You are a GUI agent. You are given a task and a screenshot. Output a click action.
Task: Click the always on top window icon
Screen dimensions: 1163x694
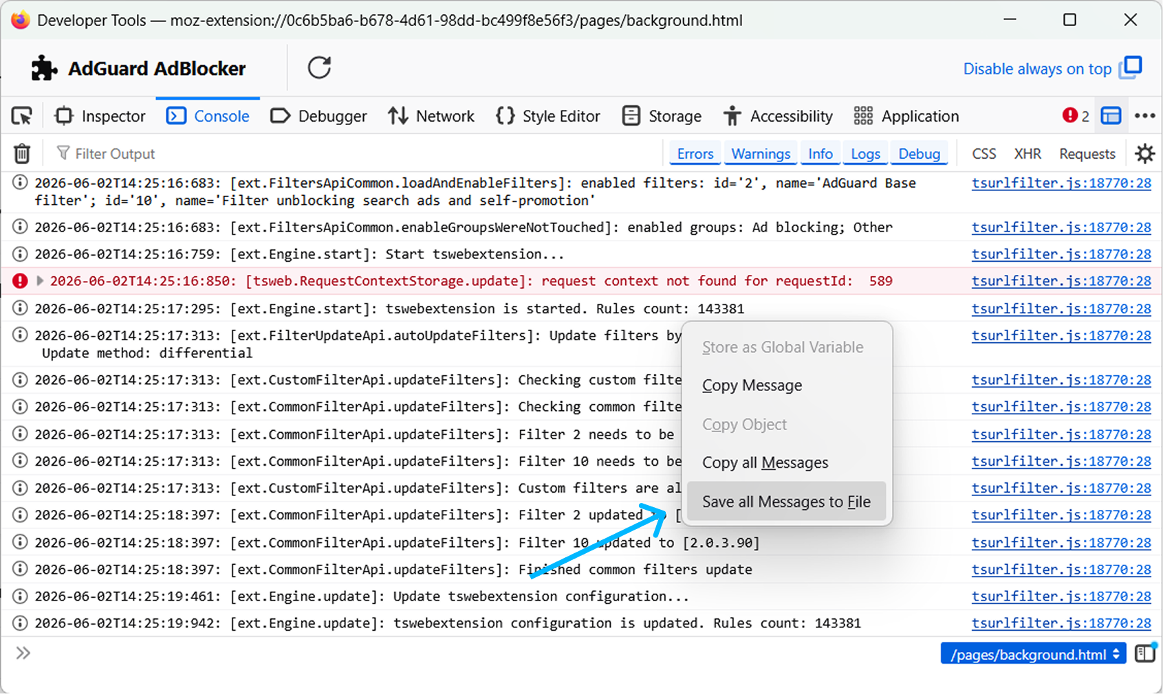[1131, 67]
